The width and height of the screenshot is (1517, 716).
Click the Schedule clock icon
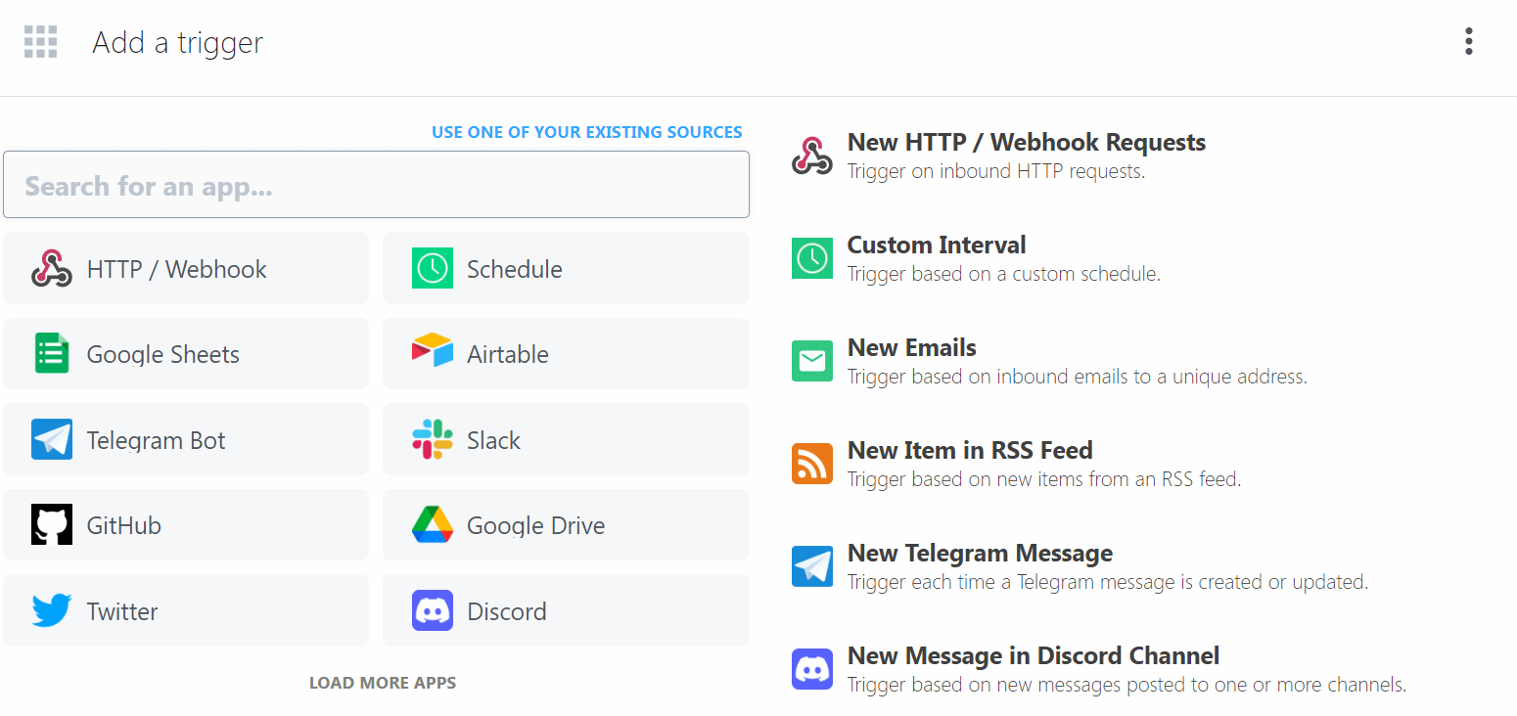pos(432,268)
